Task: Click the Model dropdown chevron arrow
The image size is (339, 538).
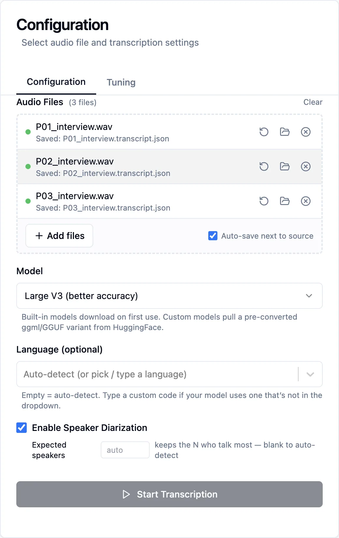Action: click(x=309, y=296)
